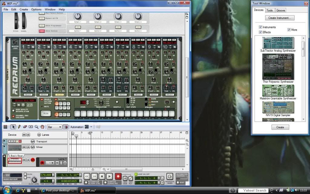This screenshot has width=310, height=194.
Task: Click the Create Instrument... button
Action: pyautogui.click(x=279, y=18)
